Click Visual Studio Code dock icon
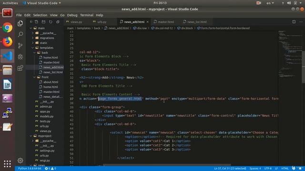Viewport: 305px width, 171px height. 8,56
